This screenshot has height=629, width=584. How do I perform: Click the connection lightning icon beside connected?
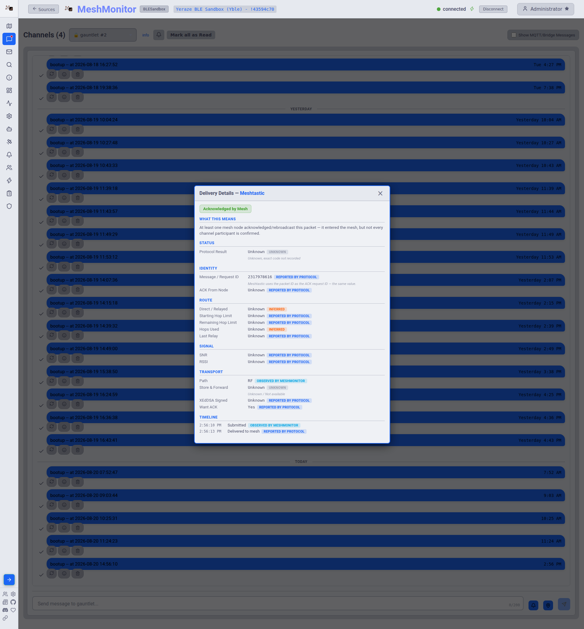click(472, 9)
